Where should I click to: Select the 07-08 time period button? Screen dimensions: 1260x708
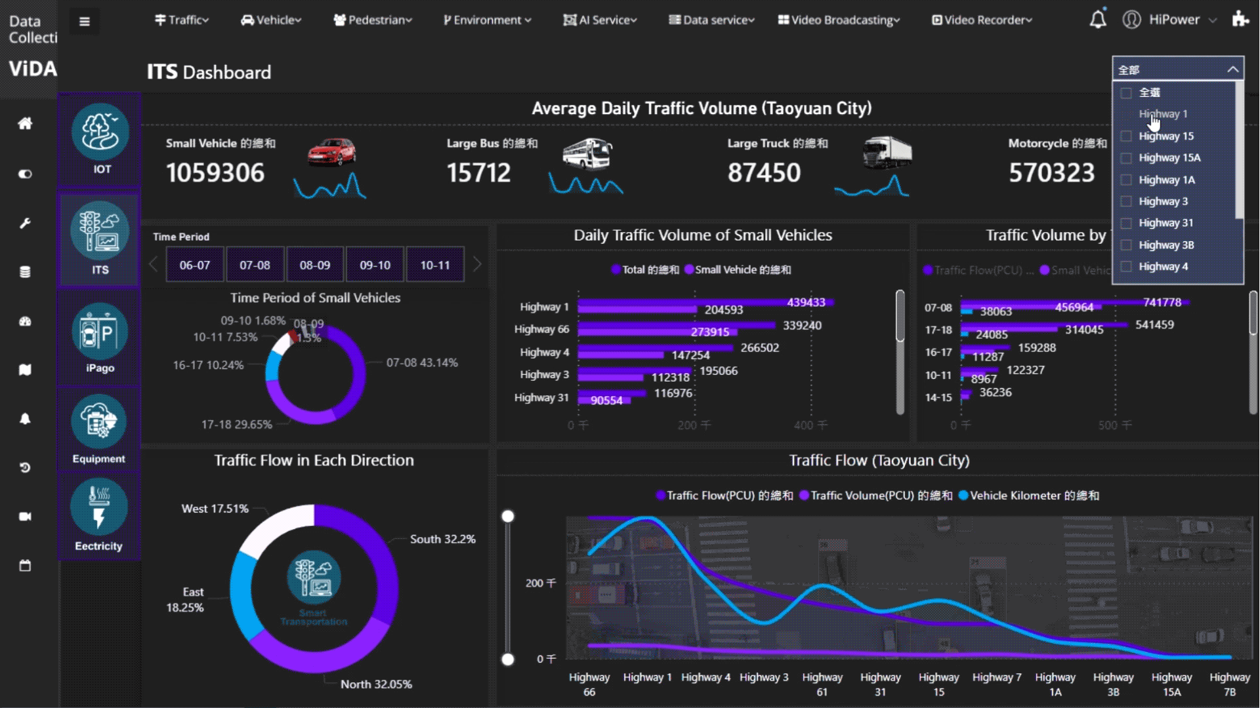(x=255, y=265)
